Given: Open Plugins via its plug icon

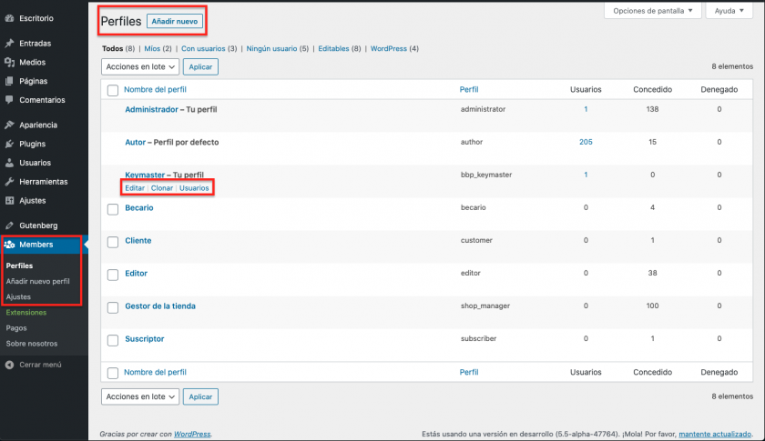Looking at the screenshot, I should (9, 144).
